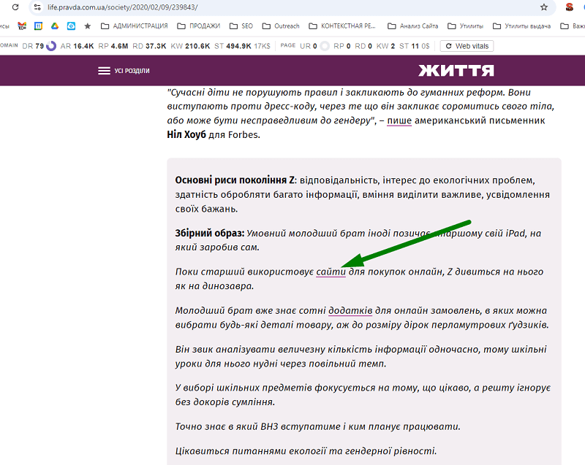Open the black star bookmark icon
This screenshot has height=465, width=585.
[x=87, y=26]
